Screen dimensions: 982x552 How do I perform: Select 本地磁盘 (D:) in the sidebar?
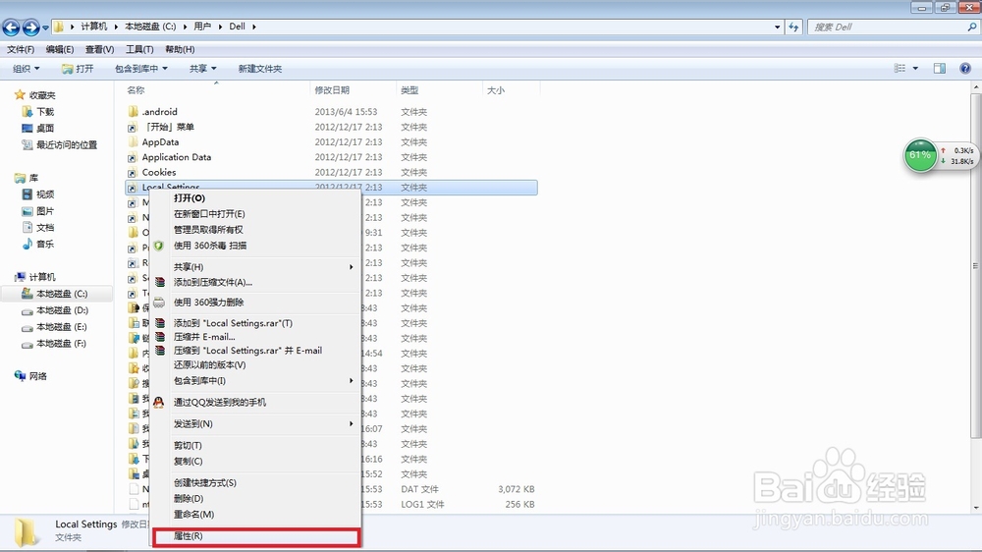54,310
